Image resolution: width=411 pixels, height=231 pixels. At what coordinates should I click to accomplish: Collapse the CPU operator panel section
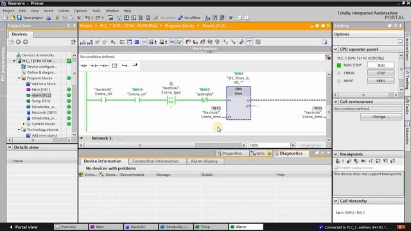coord(336,49)
